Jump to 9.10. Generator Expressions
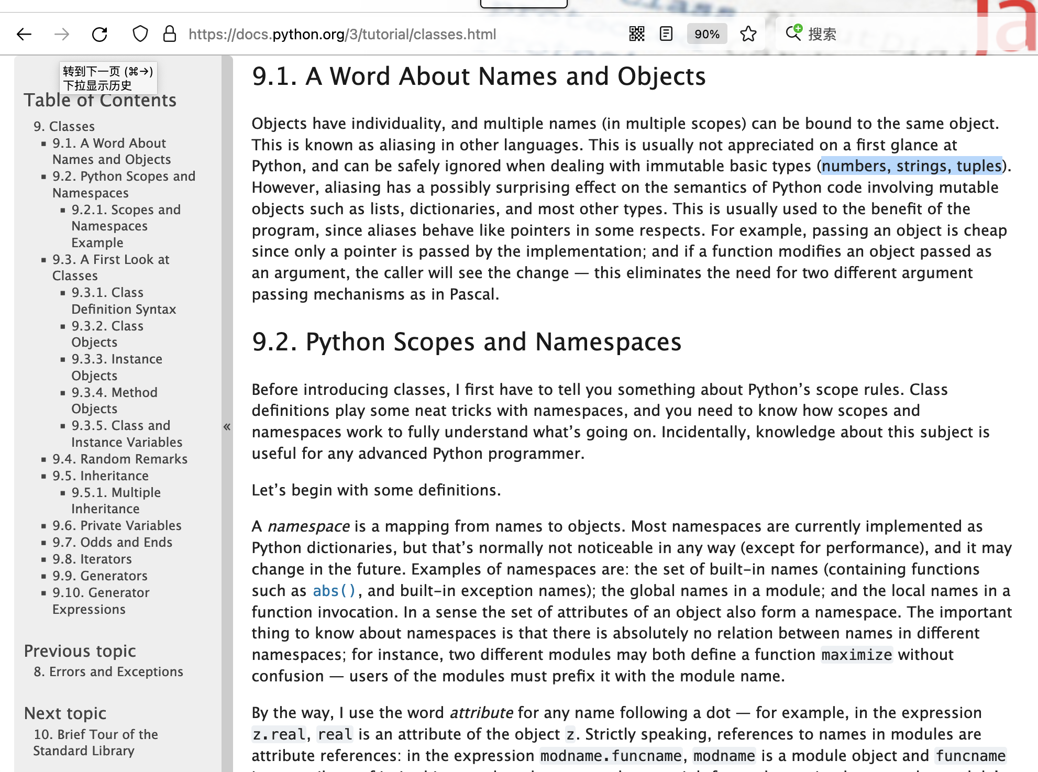Image resolution: width=1038 pixels, height=772 pixels. click(101, 601)
